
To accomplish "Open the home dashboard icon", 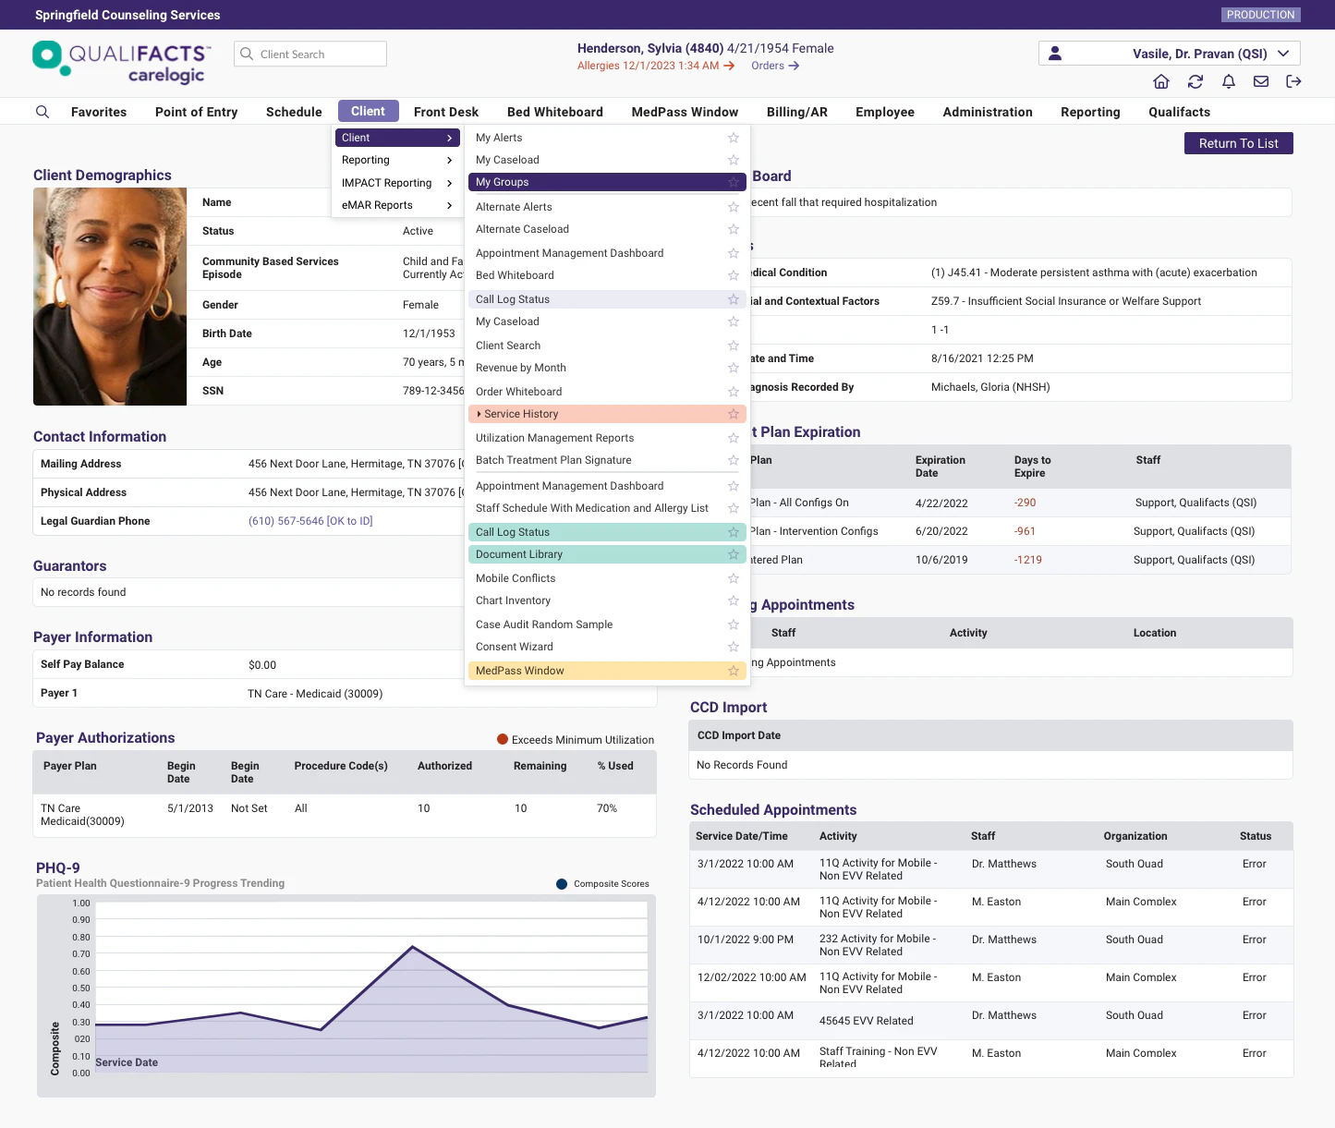I will (x=1160, y=81).
